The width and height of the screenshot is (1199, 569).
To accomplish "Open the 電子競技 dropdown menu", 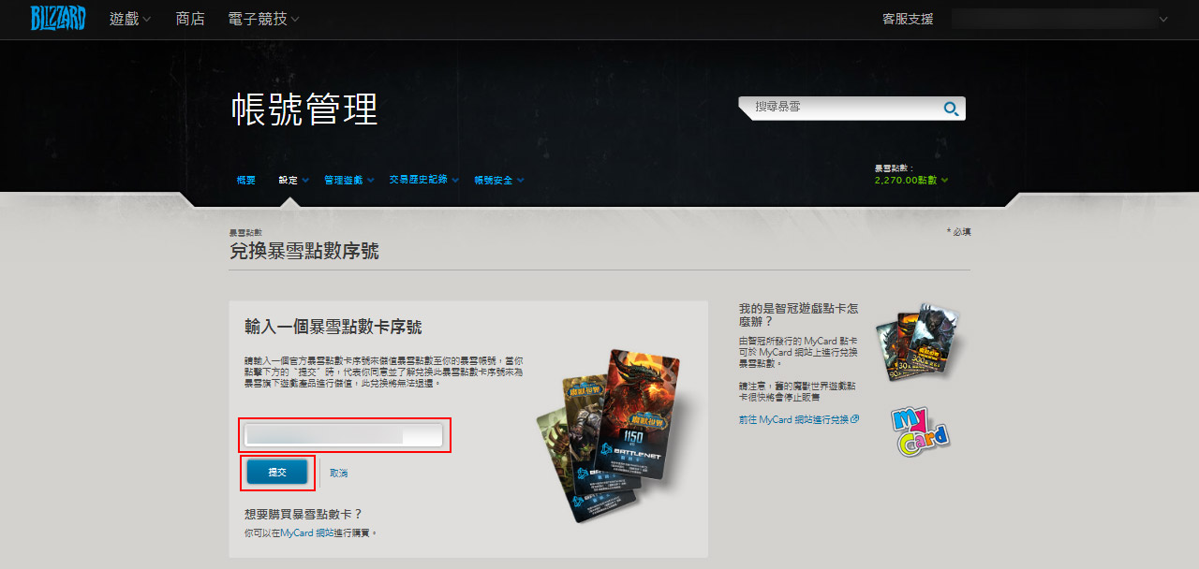I will pos(264,19).
